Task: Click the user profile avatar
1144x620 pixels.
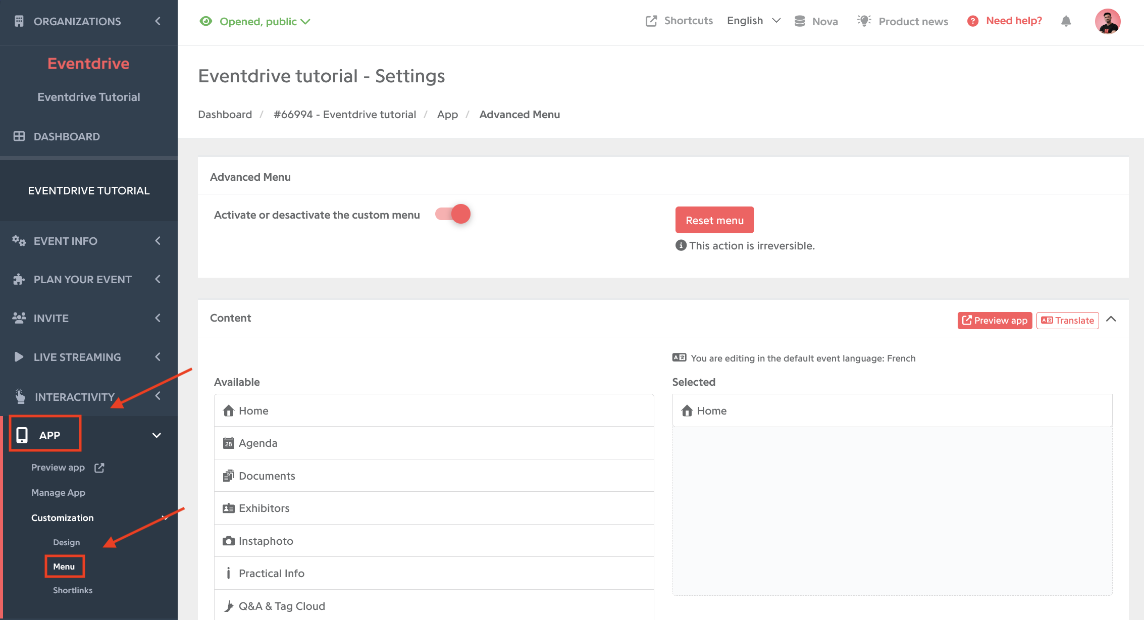Action: [1107, 21]
